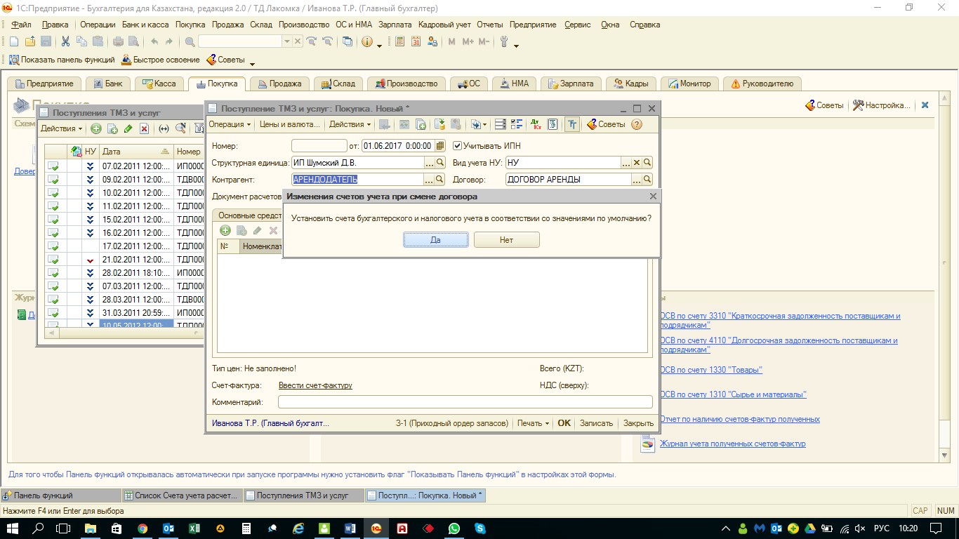Image resolution: width=959 pixels, height=539 pixels.
Task: Click Показать панель функций
Action: pos(62,60)
